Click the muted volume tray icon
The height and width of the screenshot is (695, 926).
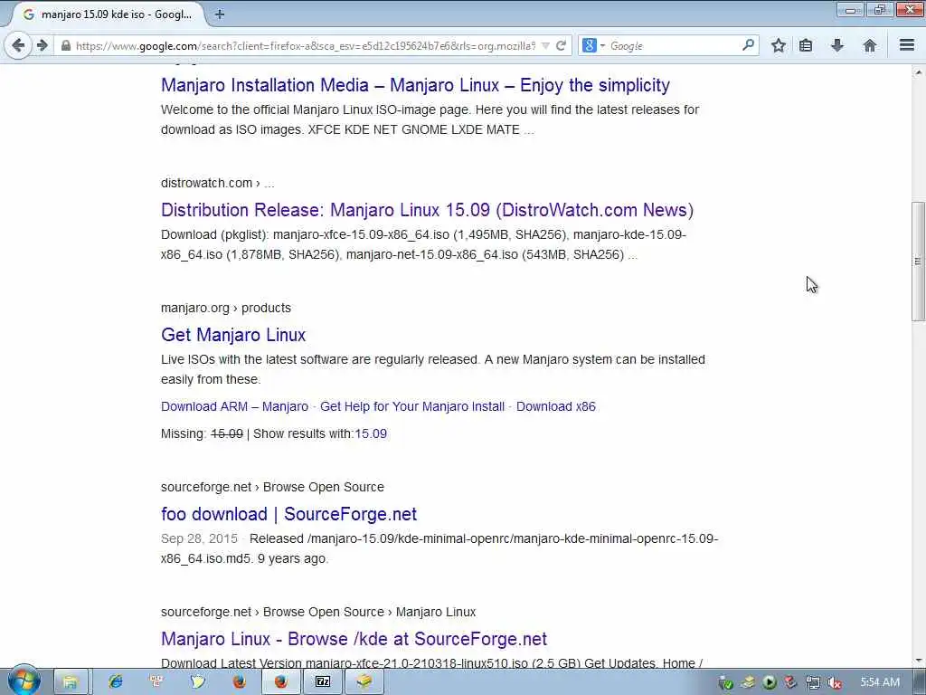[834, 682]
